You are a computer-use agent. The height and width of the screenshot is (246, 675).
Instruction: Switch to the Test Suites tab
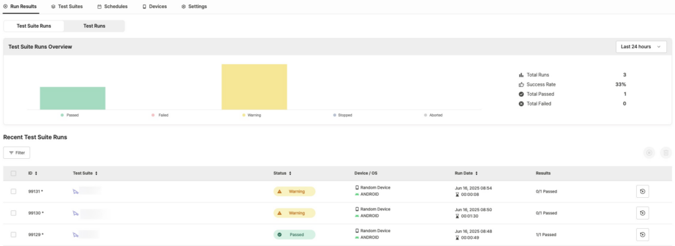tap(67, 7)
